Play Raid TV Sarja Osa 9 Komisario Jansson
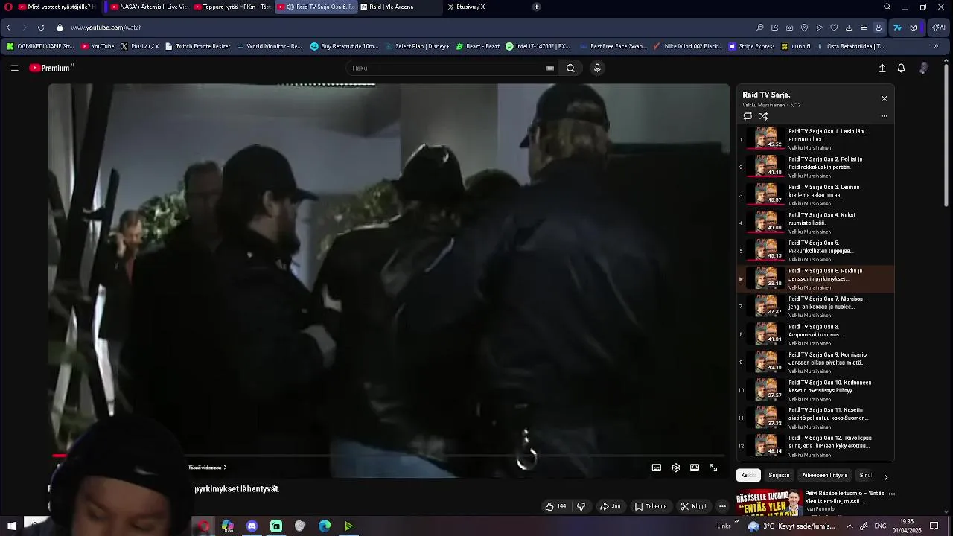Screen dimensions: 953x536 [815, 362]
